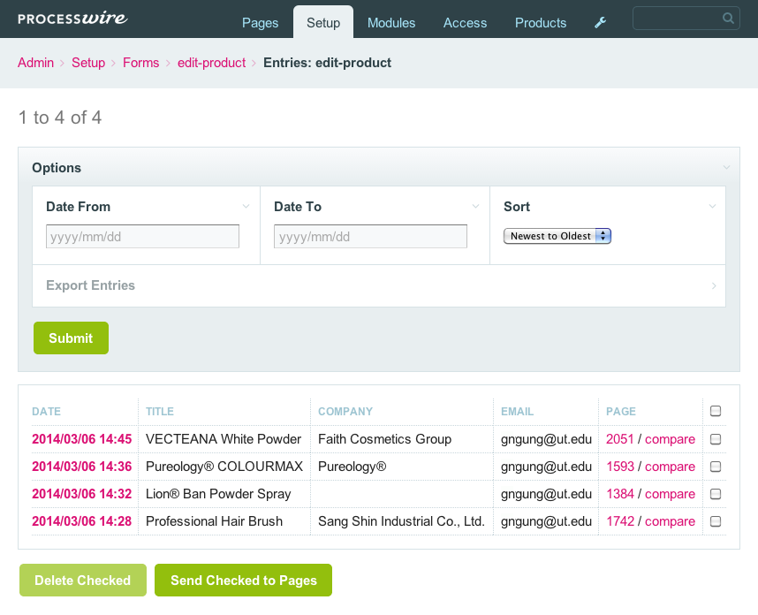758x615 pixels.
Task: Open entry dated 2014/03/06 14:36
Action: click(81, 467)
